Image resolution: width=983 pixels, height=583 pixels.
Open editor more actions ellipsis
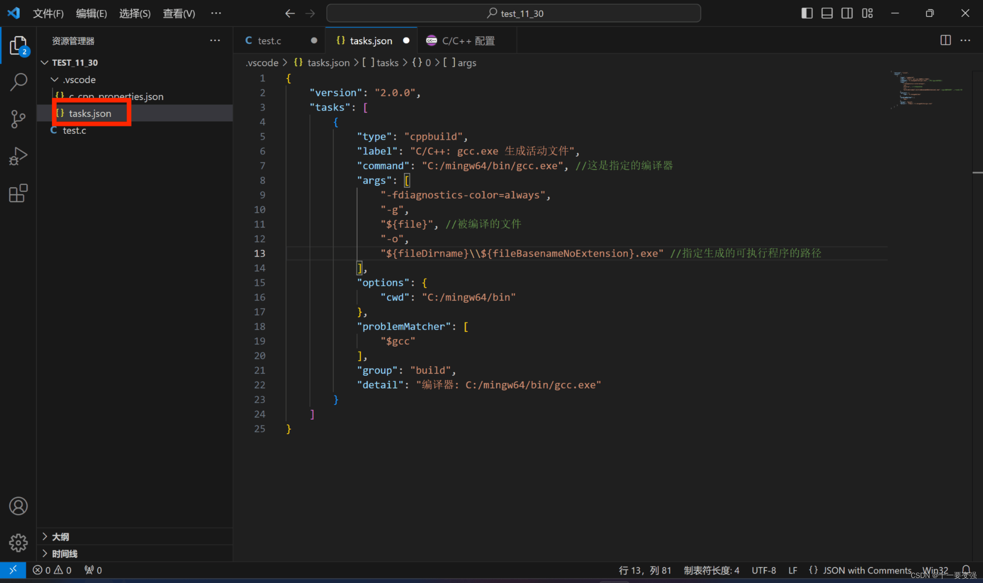coord(965,40)
